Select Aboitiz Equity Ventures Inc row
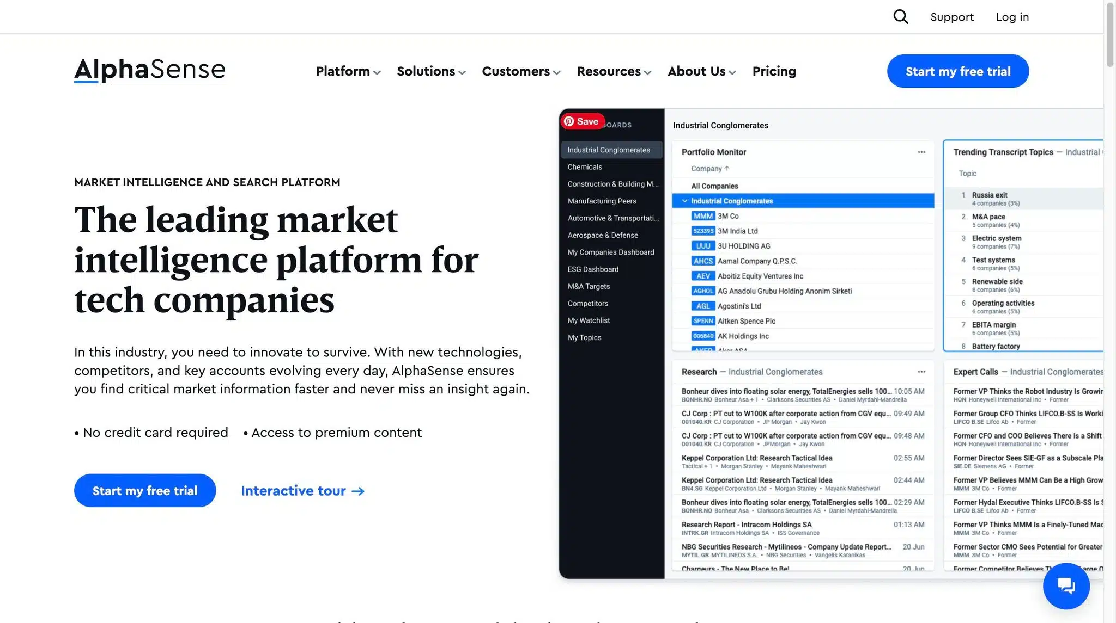 (803, 276)
